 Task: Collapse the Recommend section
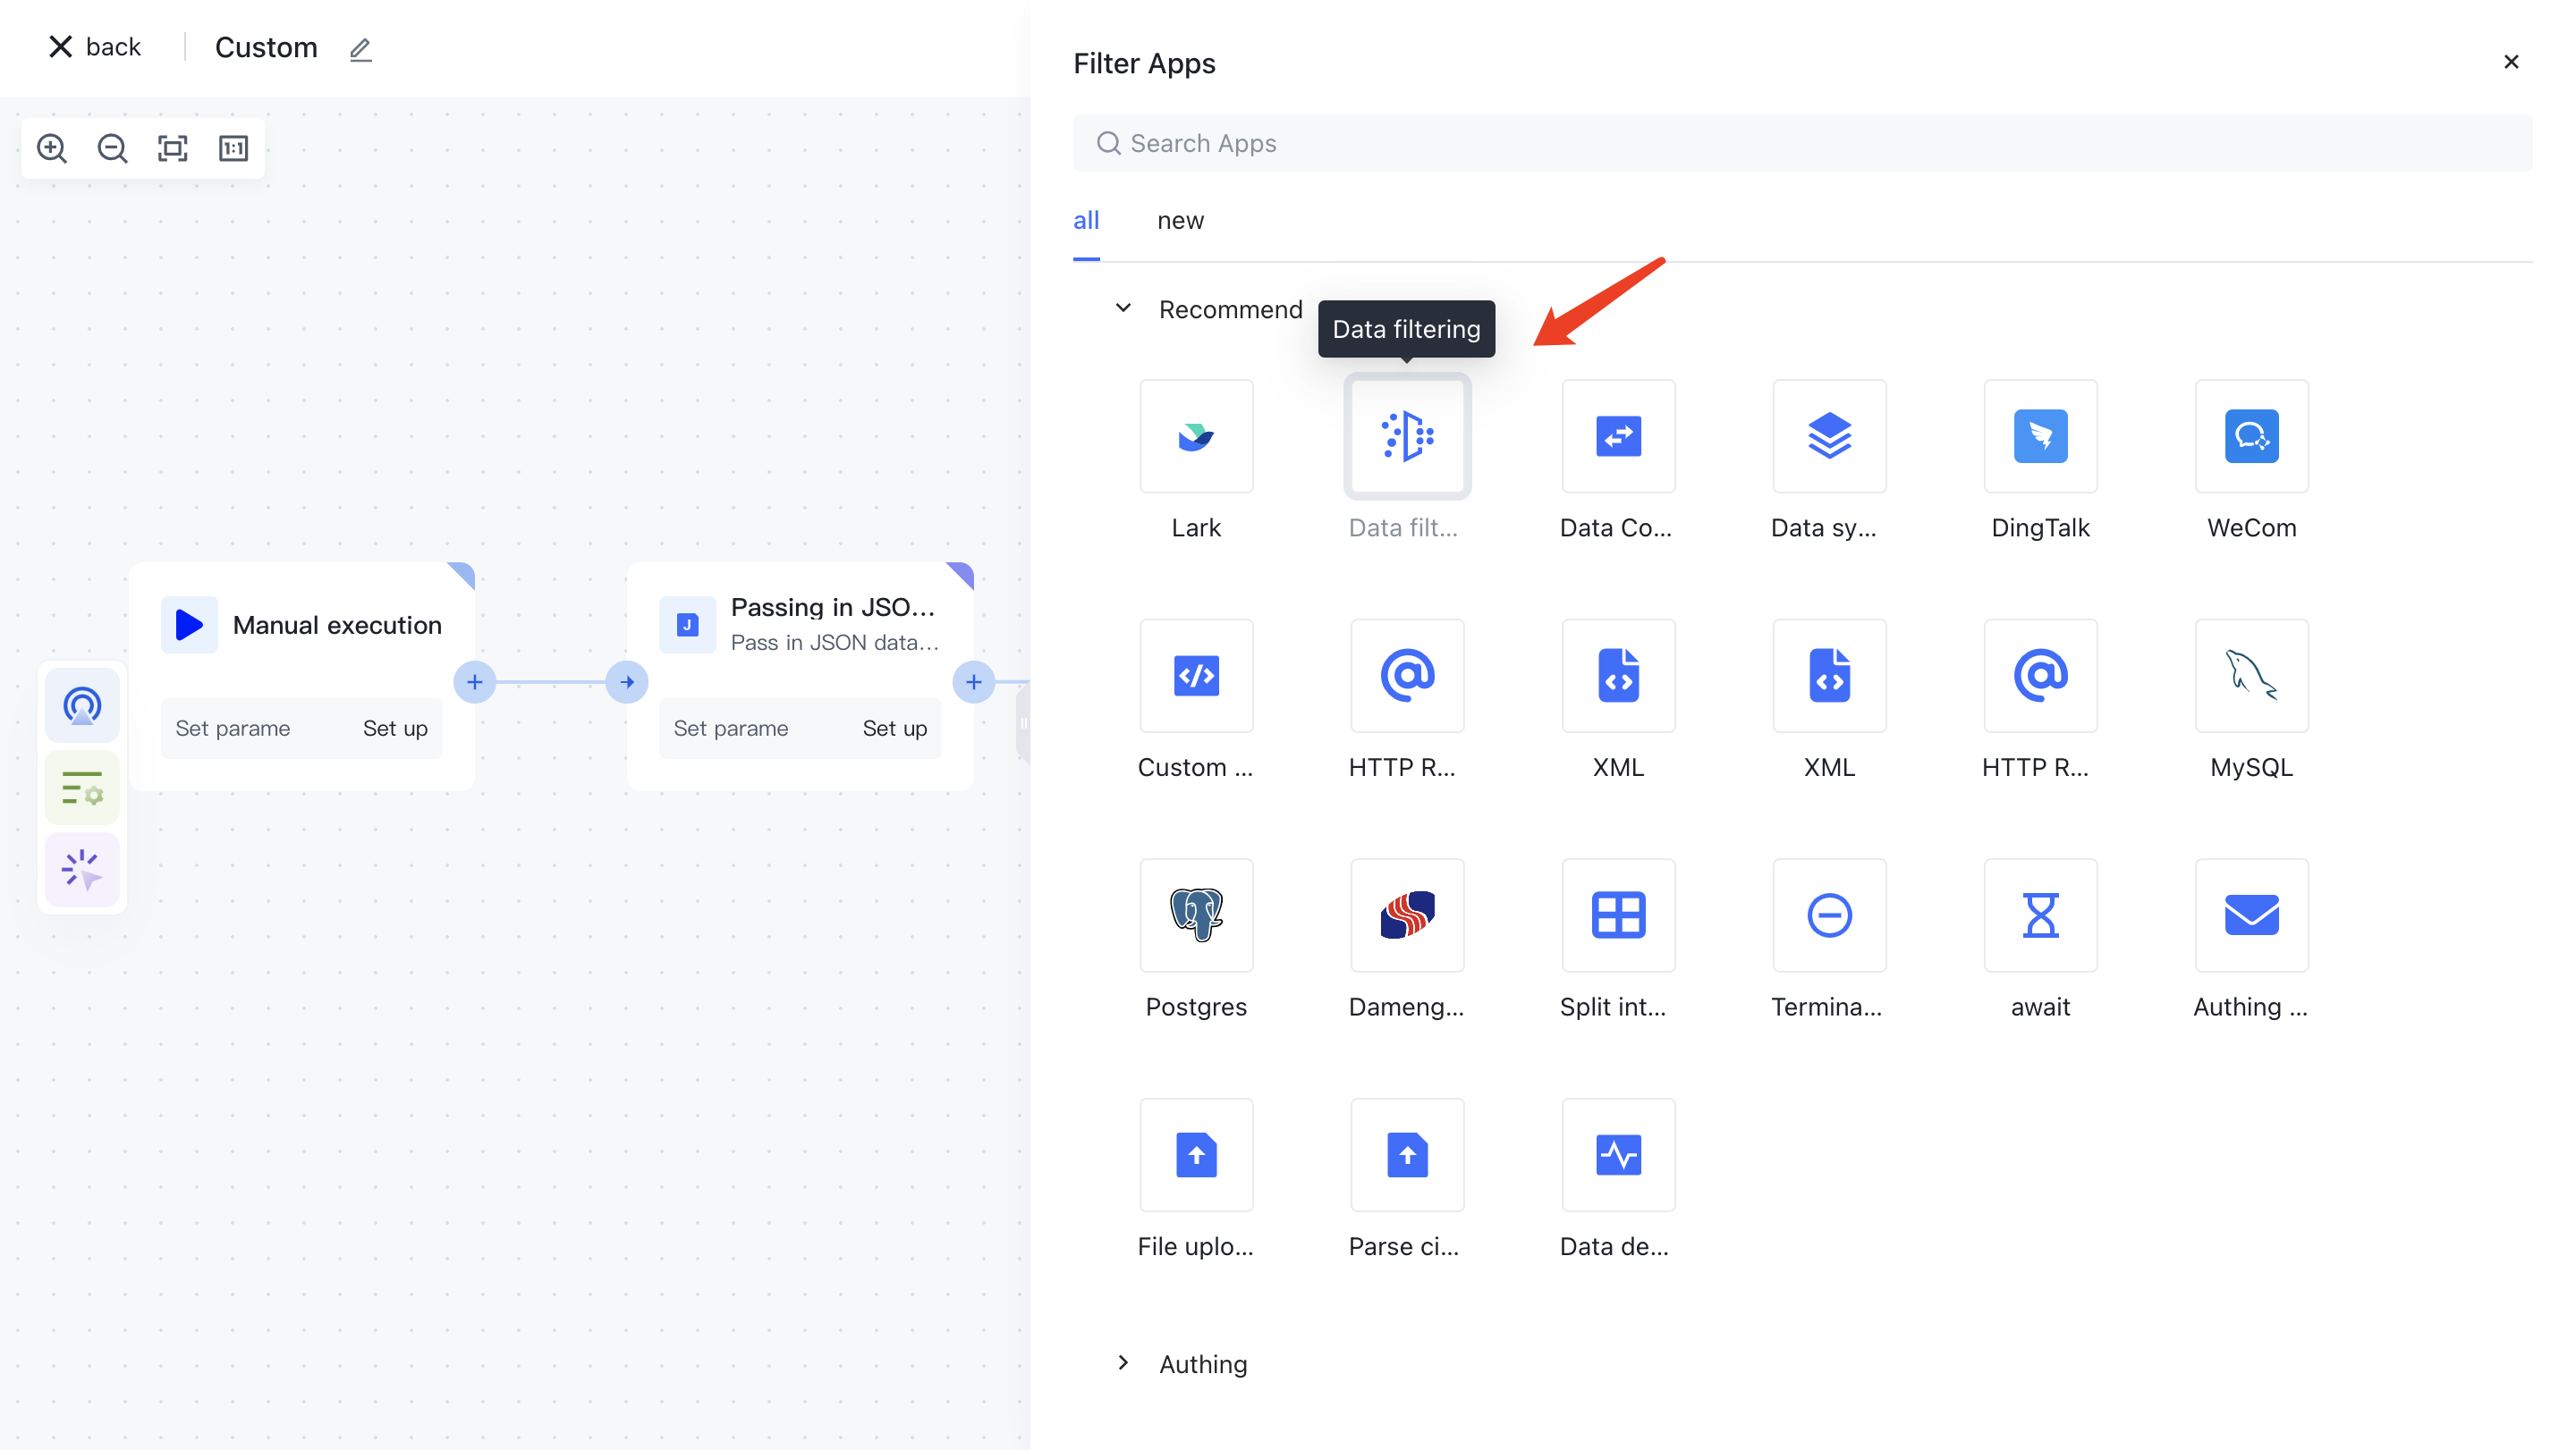click(1123, 308)
